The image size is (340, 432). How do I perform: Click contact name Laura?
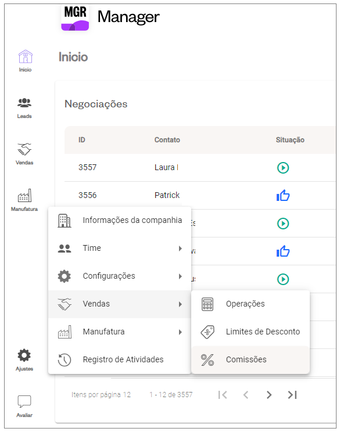click(166, 167)
